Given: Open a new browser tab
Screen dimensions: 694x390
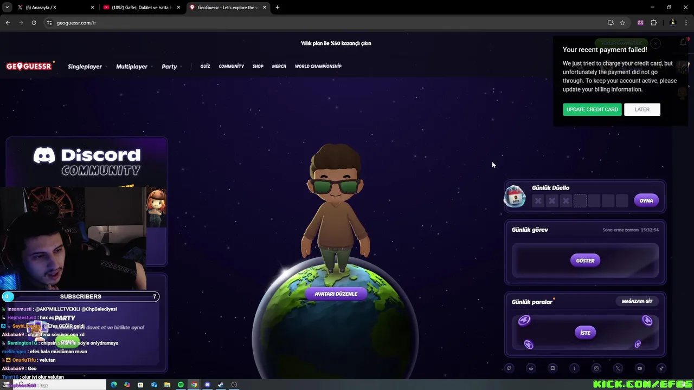Looking at the screenshot, I should click(x=277, y=8).
